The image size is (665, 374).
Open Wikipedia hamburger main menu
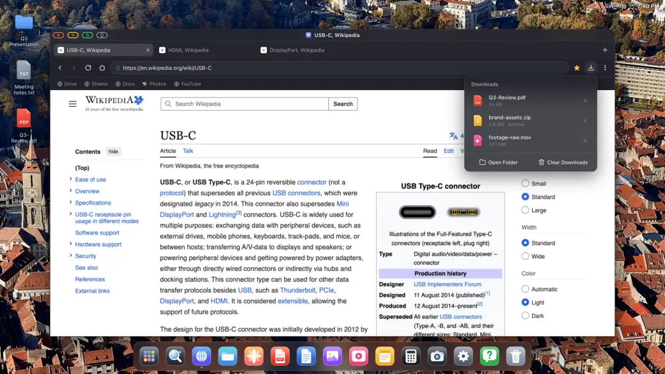pos(73,104)
